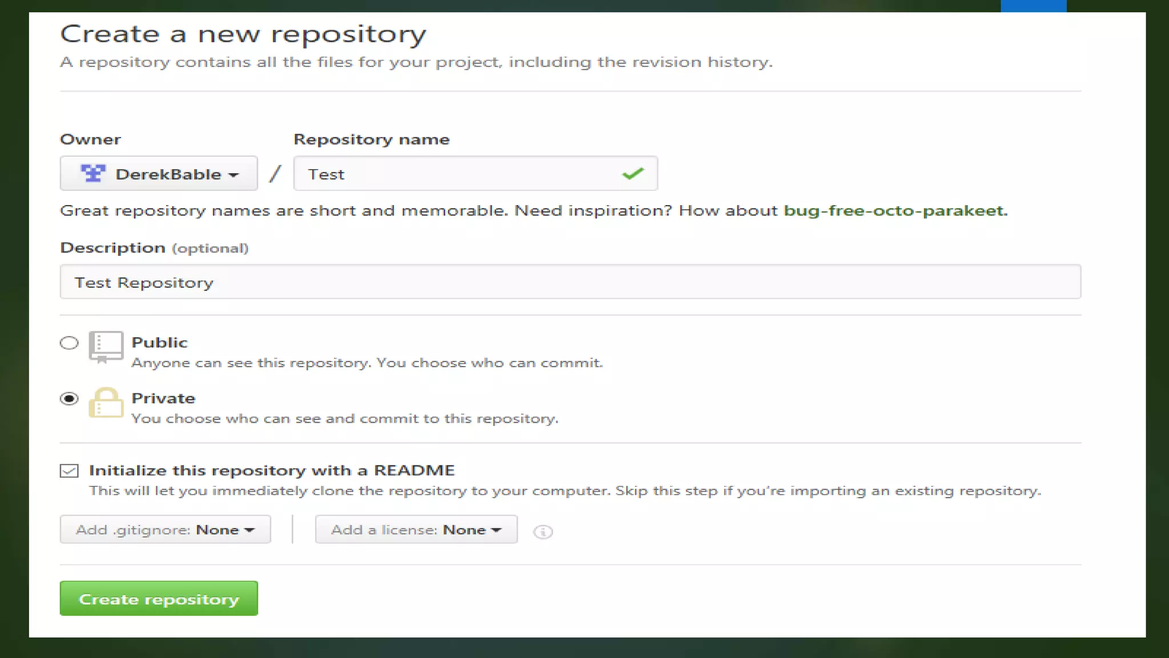Select the Public radio button
The width and height of the screenshot is (1169, 658).
coord(69,343)
